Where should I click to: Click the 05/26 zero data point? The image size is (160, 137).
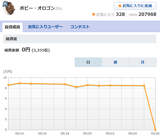tap(155, 130)
